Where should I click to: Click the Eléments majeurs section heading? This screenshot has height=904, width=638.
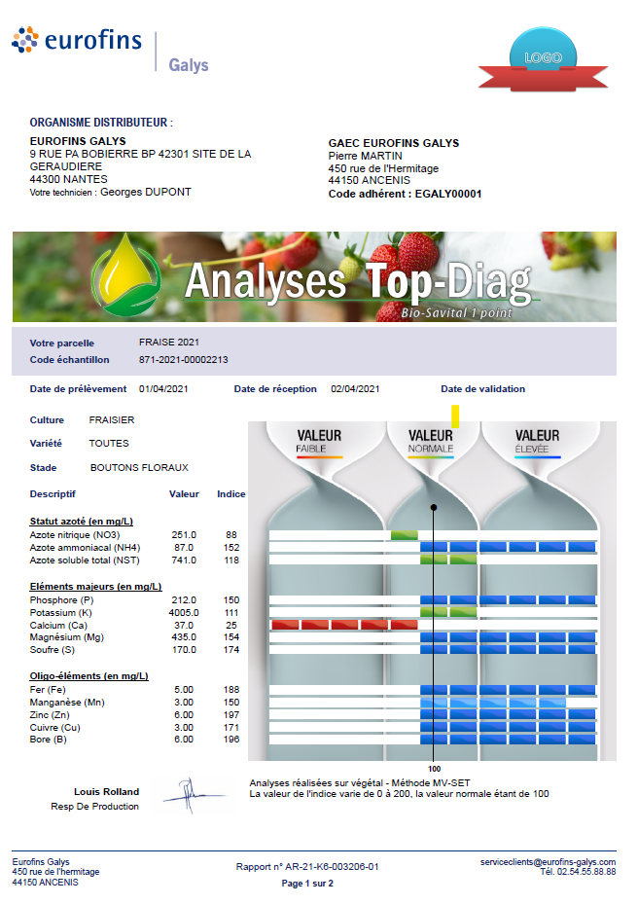(x=95, y=587)
